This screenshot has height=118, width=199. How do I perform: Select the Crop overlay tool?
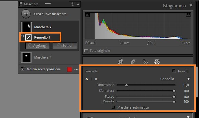click(x=121, y=62)
